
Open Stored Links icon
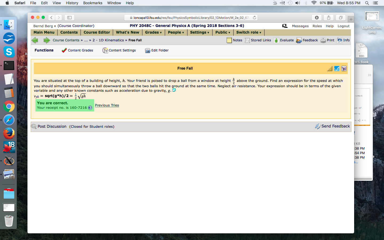pyautogui.click(x=247, y=40)
